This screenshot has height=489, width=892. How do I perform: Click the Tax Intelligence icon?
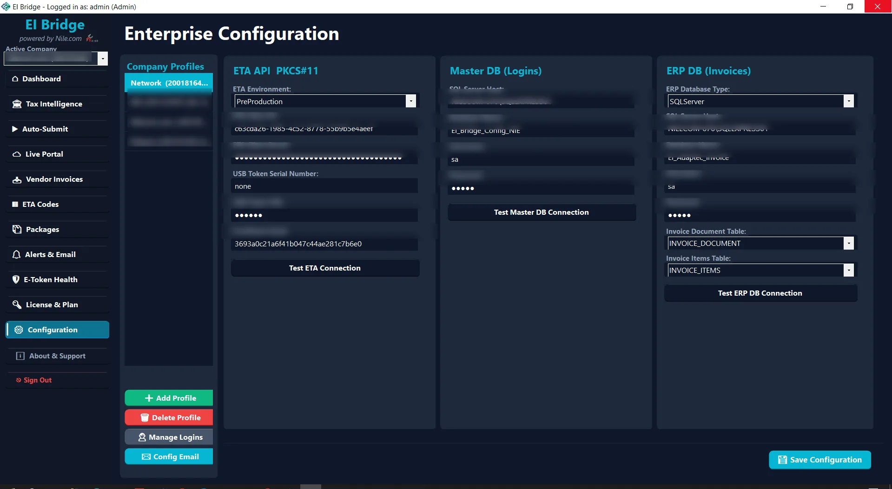click(17, 104)
